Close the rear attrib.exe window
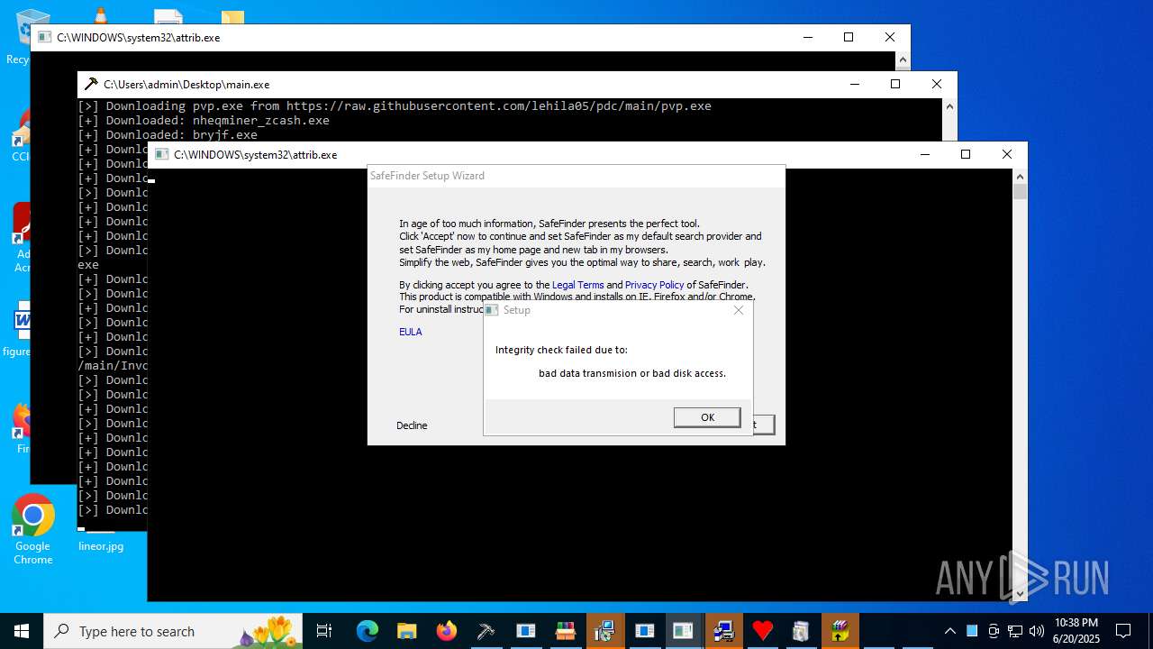Viewport: 1153px width, 649px height. (x=890, y=37)
